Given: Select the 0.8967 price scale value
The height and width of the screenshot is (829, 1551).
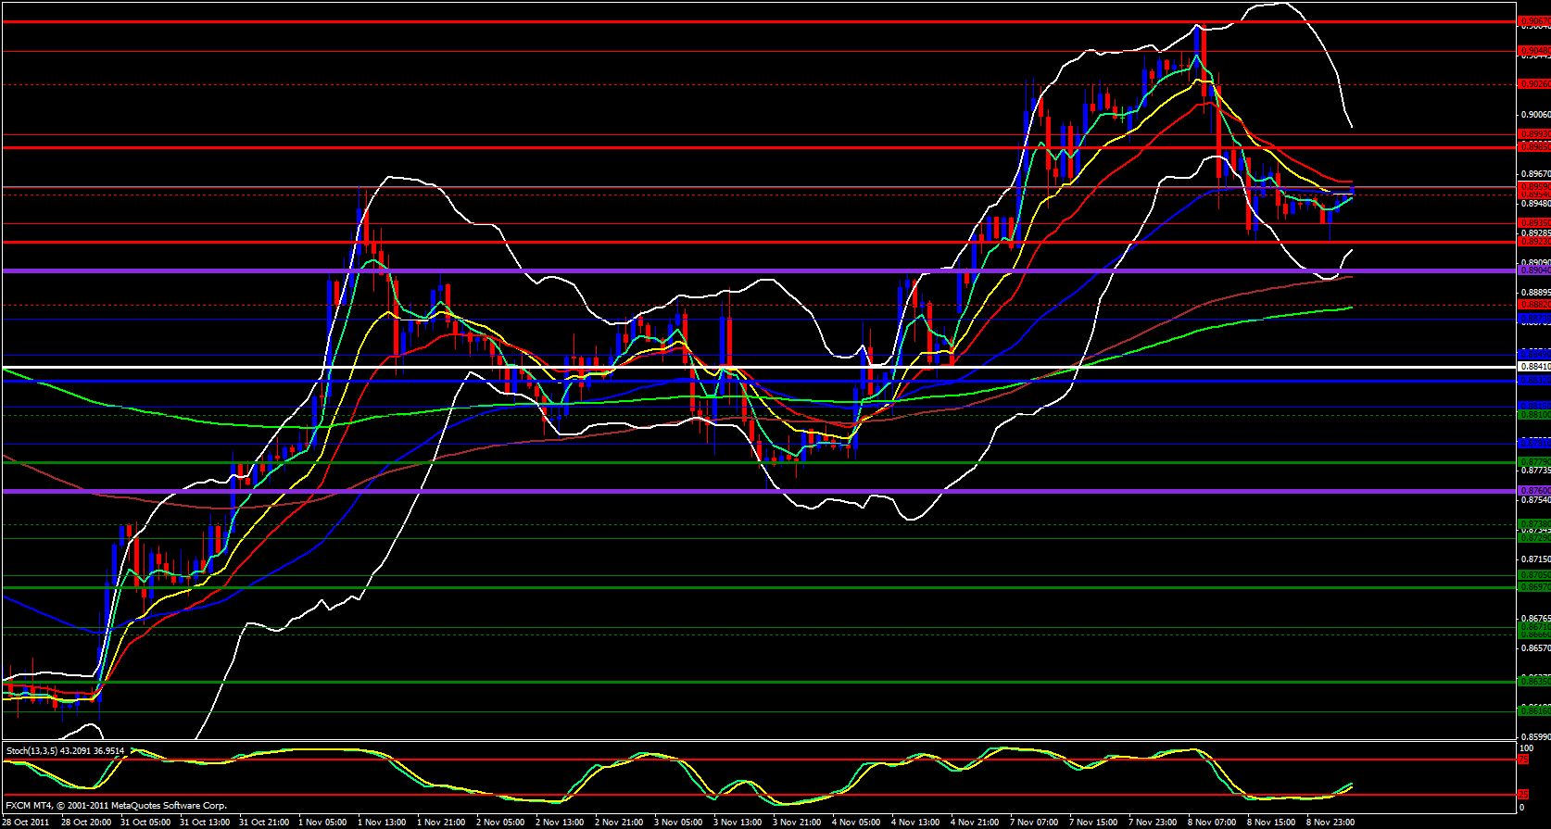Looking at the screenshot, I should pos(1535,174).
